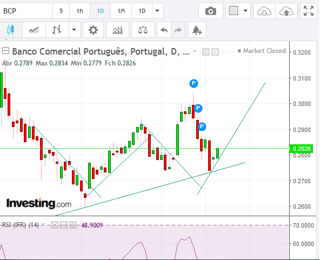
Task: Select the 1M interval
Action: pos(121,11)
